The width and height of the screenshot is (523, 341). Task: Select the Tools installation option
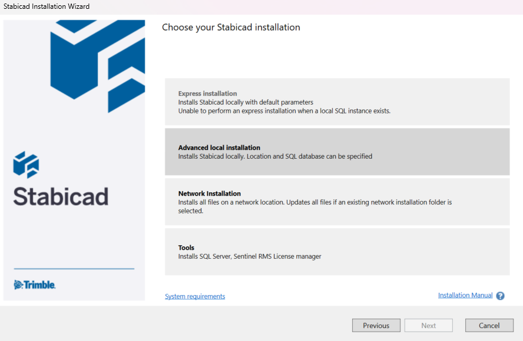[337, 252]
